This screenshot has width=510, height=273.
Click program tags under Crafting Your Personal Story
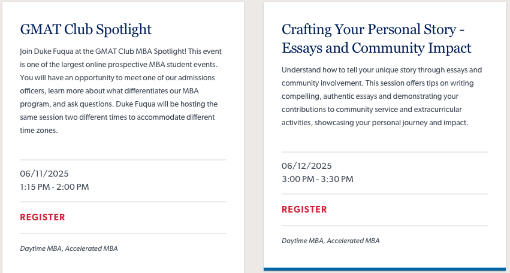[x=330, y=241]
